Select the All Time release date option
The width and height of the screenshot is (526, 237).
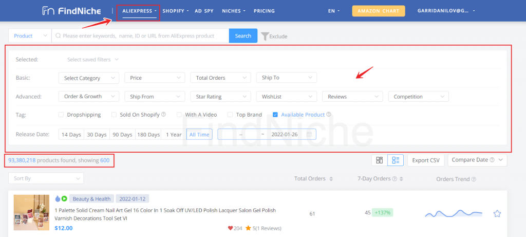pos(199,135)
